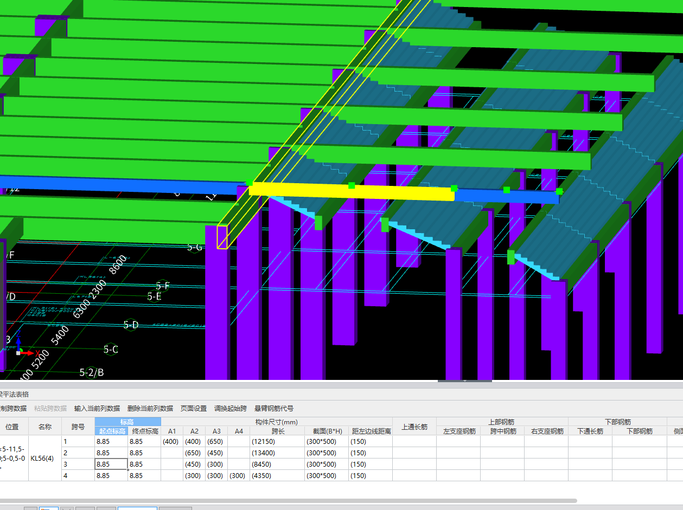Edit the span 3 起点标高 8.85 field

coord(111,464)
